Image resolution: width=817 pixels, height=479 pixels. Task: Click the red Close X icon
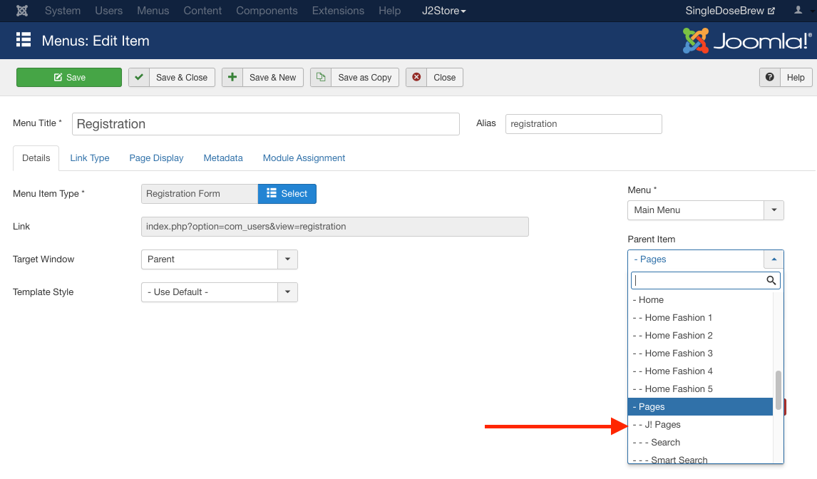[416, 78]
